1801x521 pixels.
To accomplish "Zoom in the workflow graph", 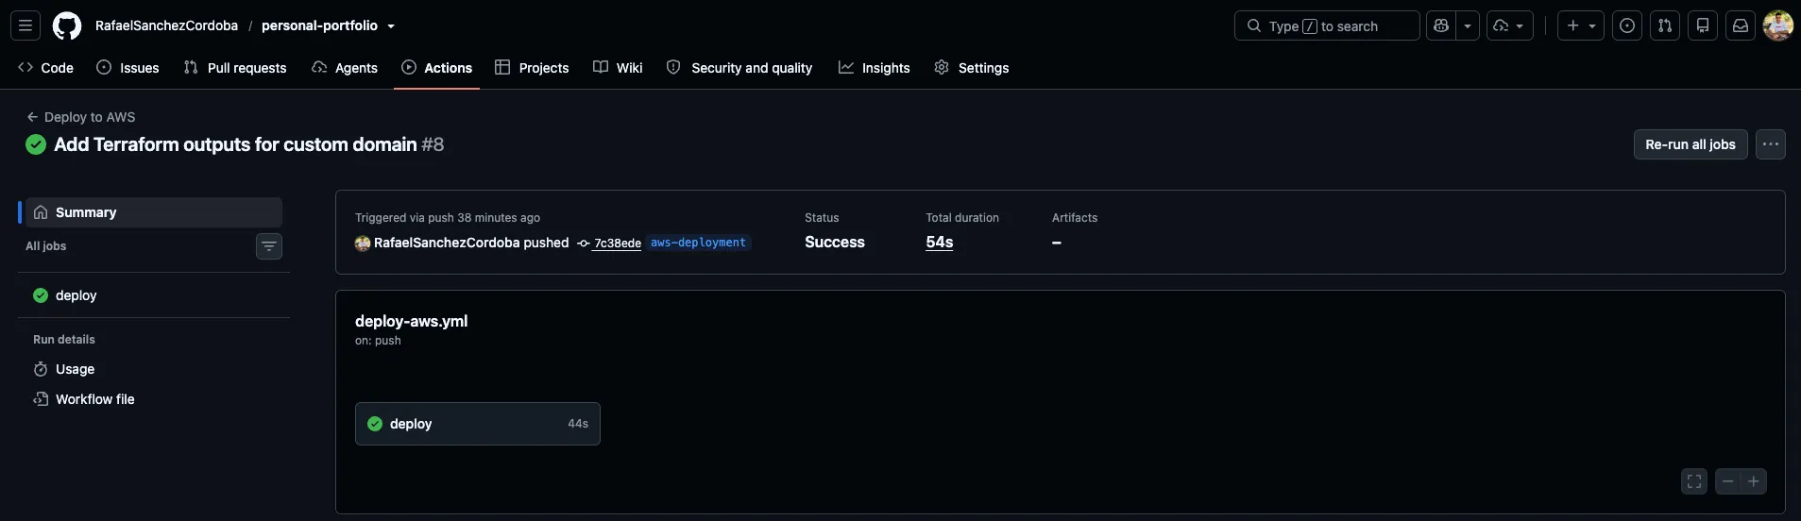I will click(x=1754, y=481).
